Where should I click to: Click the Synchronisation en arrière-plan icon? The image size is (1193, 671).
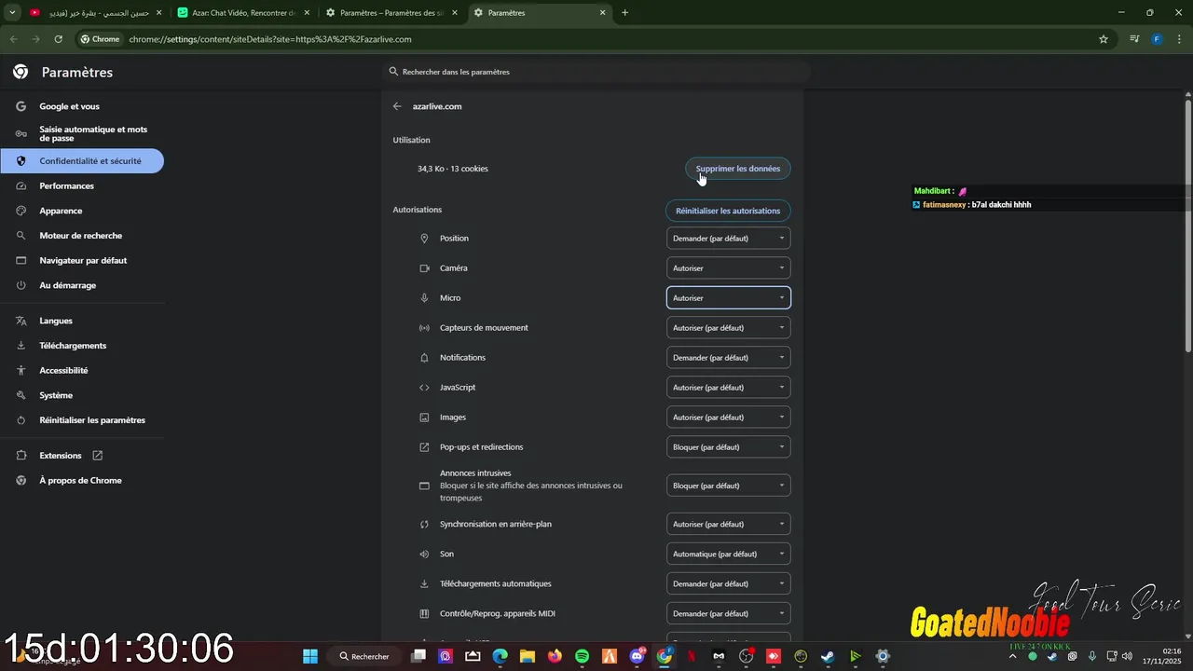pyautogui.click(x=424, y=524)
